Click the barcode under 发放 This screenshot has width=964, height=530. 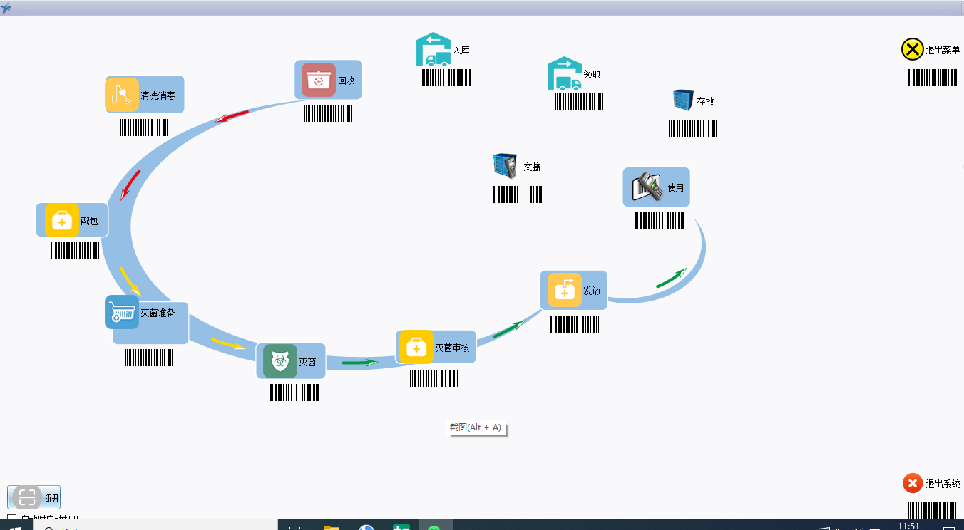coord(575,324)
